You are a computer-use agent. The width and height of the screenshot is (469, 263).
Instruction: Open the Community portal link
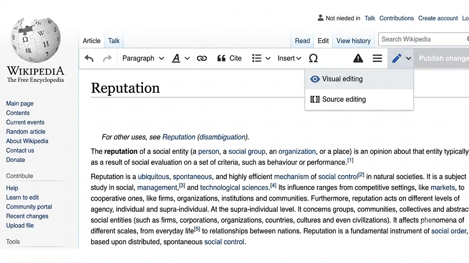[29, 207]
